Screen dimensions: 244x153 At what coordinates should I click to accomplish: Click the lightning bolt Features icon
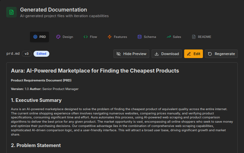(110, 37)
